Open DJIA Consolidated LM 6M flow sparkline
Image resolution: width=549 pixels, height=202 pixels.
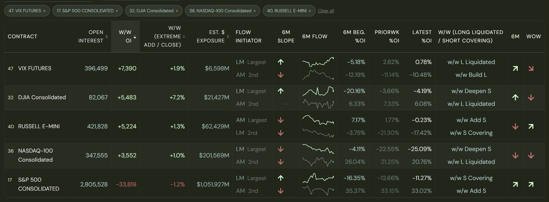point(318,91)
